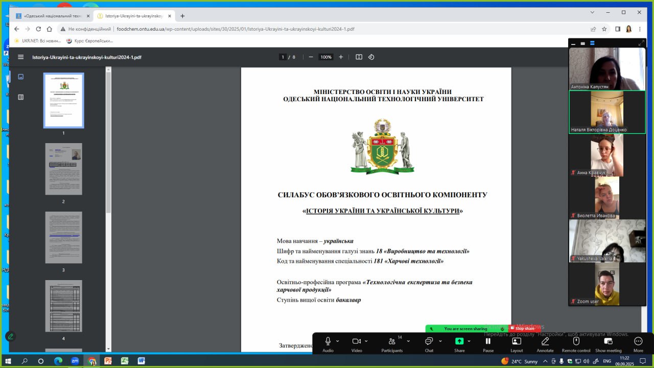The width and height of the screenshot is (654, 368).
Task: Open Remote control in Zoom toolbar
Action: 576,344
